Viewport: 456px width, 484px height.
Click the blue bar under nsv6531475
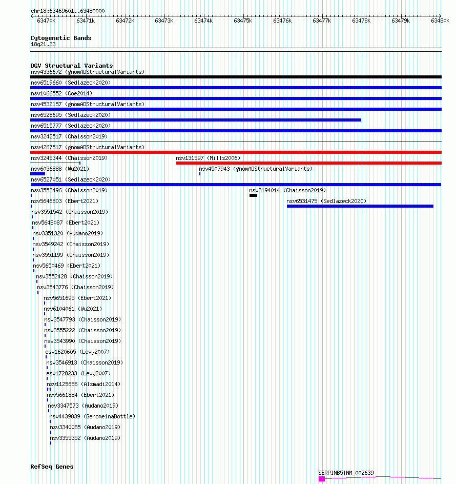click(x=360, y=206)
